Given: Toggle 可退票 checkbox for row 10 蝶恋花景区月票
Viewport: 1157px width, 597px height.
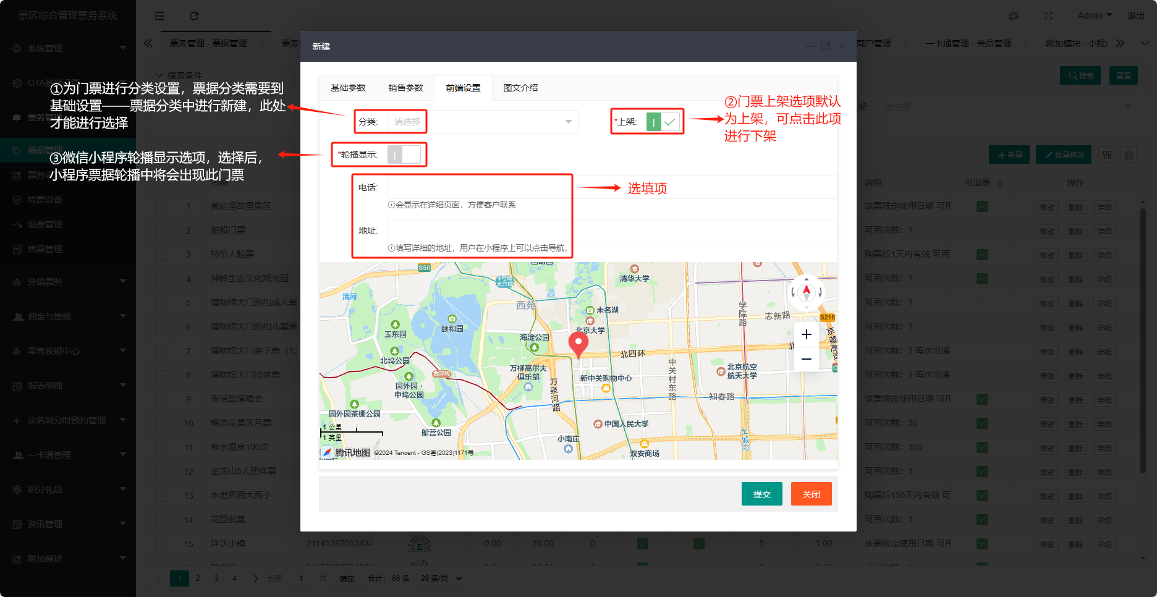Looking at the screenshot, I should (x=982, y=423).
